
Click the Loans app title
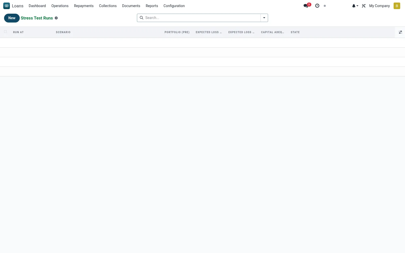tap(18, 6)
